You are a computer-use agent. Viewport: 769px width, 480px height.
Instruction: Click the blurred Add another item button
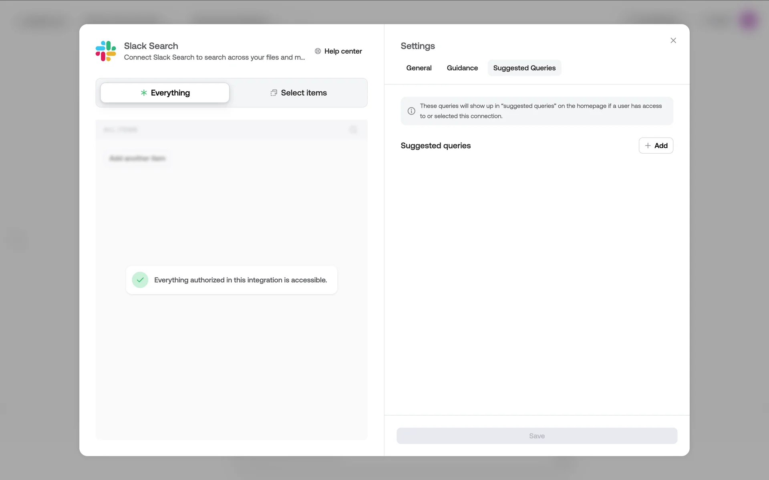tap(137, 158)
